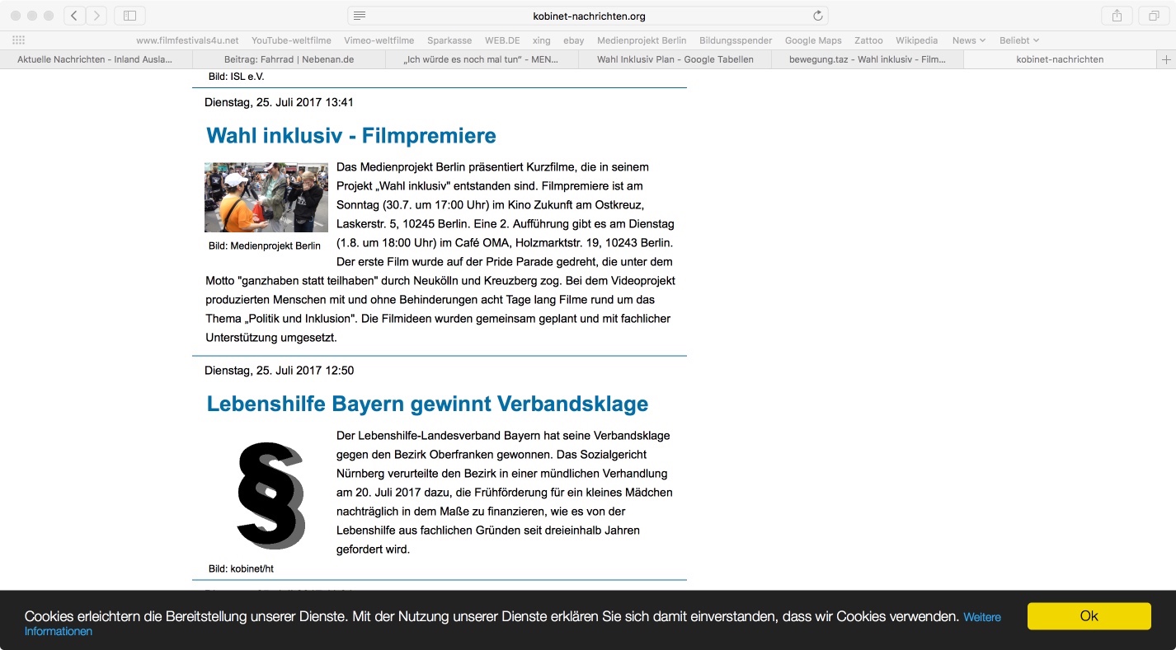Open the Top Sites grid icon
This screenshot has width=1176, height=650.
pos(18,40)
